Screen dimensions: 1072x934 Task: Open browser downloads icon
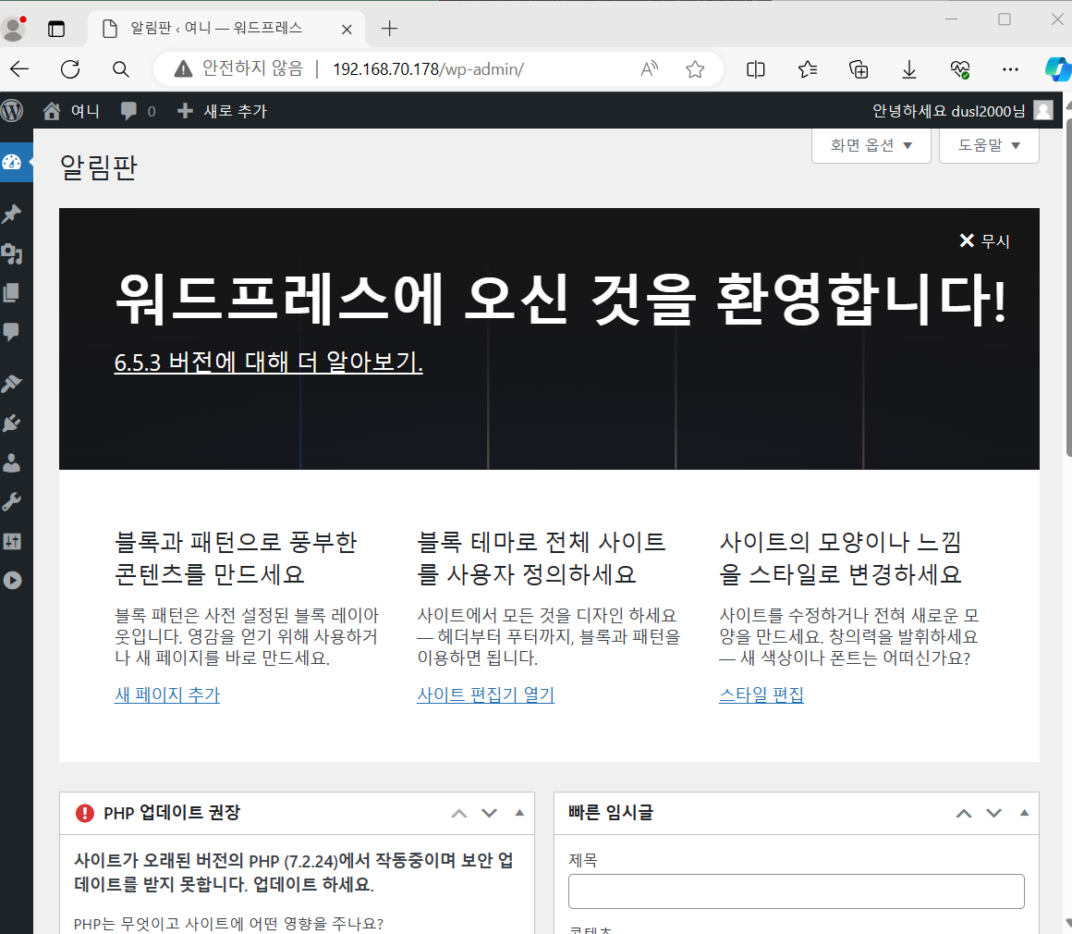pyautogui.click(x=909, y=69)
